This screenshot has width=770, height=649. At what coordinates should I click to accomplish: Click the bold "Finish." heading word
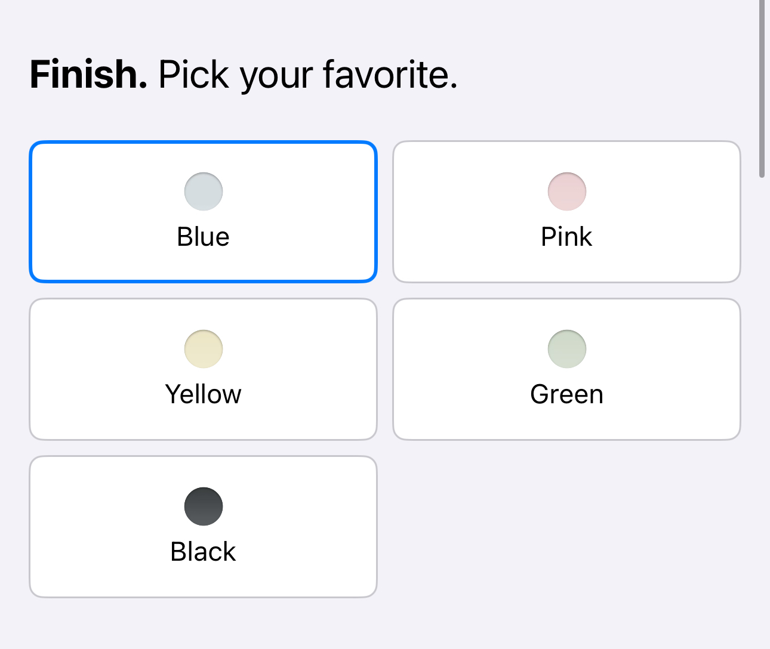point(88,75)
